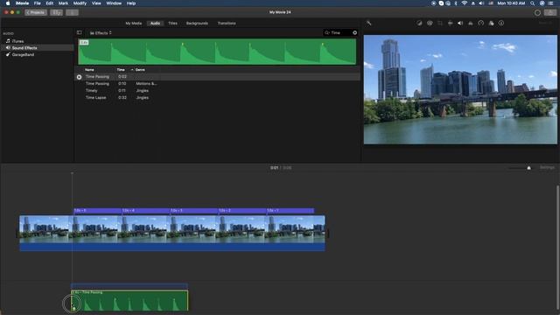Switch to the My Media tab

(x=134, y=24)
